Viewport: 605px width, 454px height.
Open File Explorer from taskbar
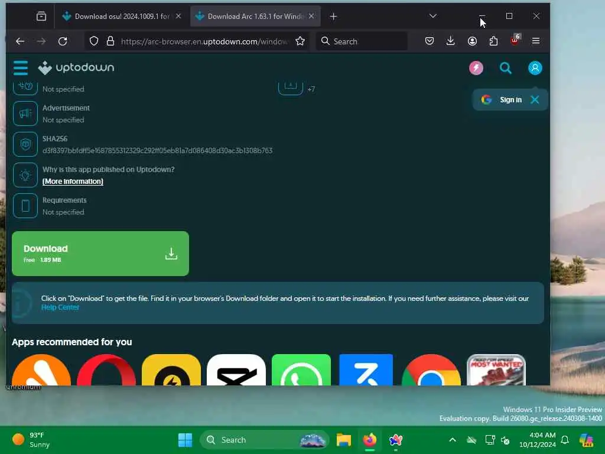[x=343, y=440]
